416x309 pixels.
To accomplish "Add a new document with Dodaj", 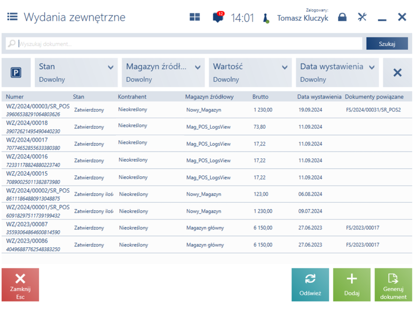I will tap(351, 285).
